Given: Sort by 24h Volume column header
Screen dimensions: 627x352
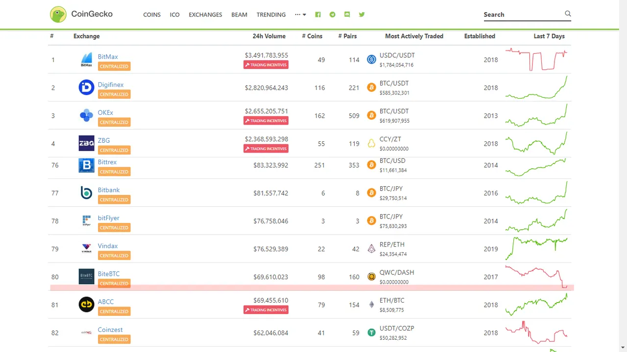Looking at the screenshot, I should pos(269,36).
